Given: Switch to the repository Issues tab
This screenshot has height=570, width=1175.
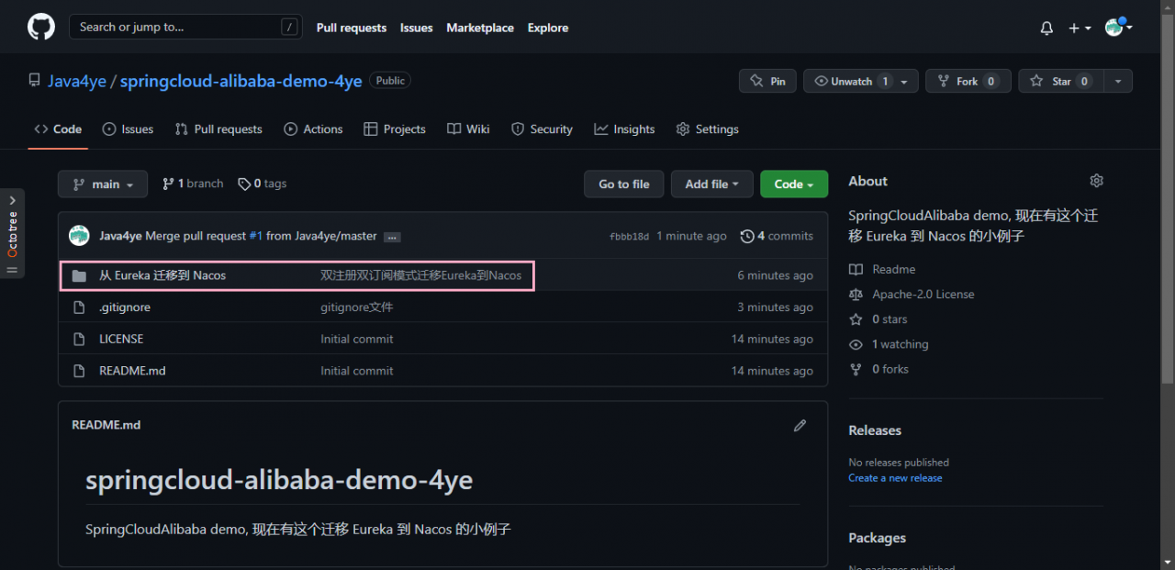Looking at the screenshot, I should (128, 129).
